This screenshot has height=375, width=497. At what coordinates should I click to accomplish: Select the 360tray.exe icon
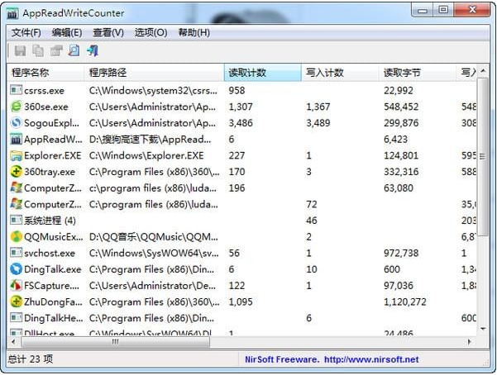click(x=16, y=171)
